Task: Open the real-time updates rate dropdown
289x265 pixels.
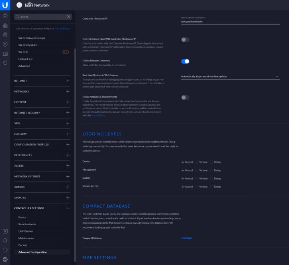Action: pyautogui.click(x=230, y=76)
